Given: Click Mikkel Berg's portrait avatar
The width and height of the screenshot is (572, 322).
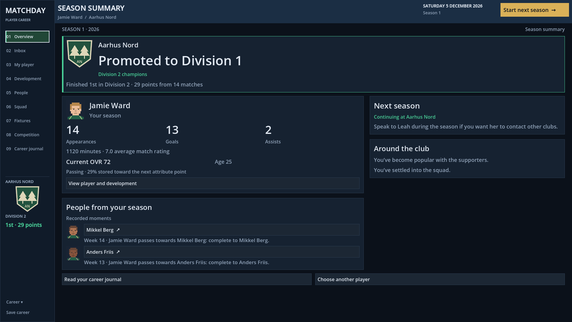Looking at the screenshot, I should click(x=73, y=232).
